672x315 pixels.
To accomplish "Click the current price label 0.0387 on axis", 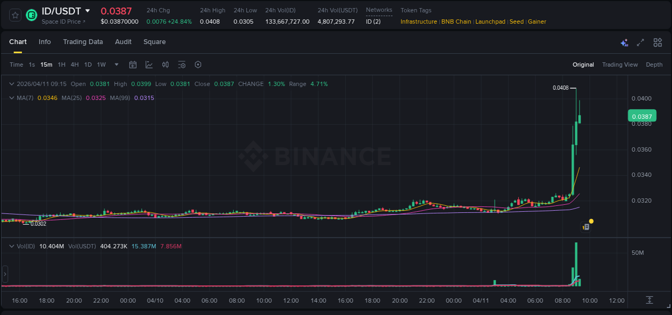I will [642, 116].
